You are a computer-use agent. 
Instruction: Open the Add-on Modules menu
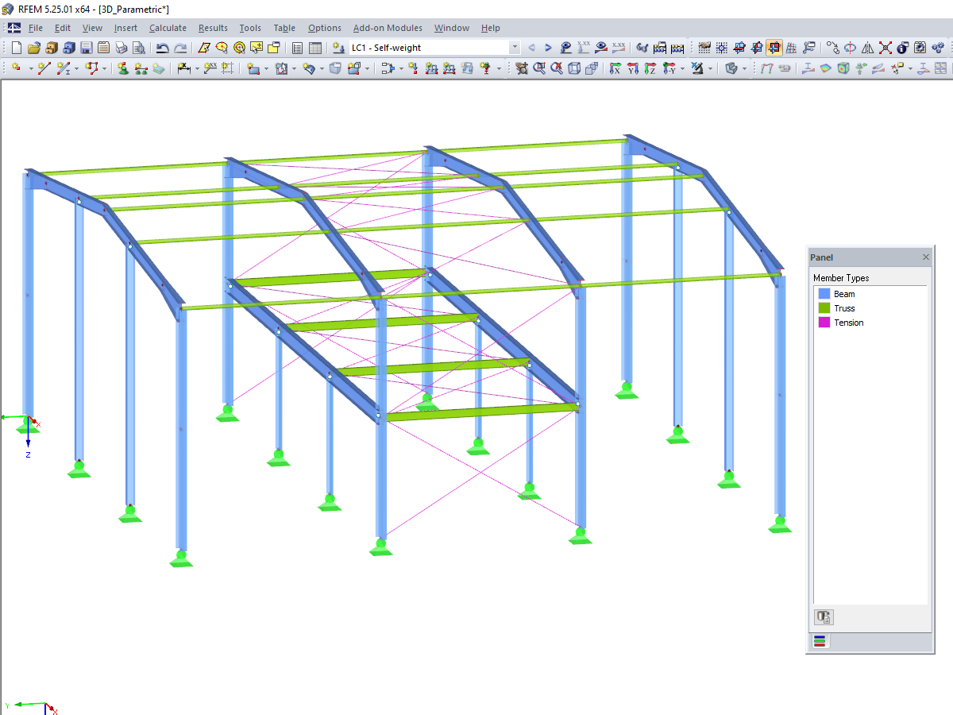(388, 28)
